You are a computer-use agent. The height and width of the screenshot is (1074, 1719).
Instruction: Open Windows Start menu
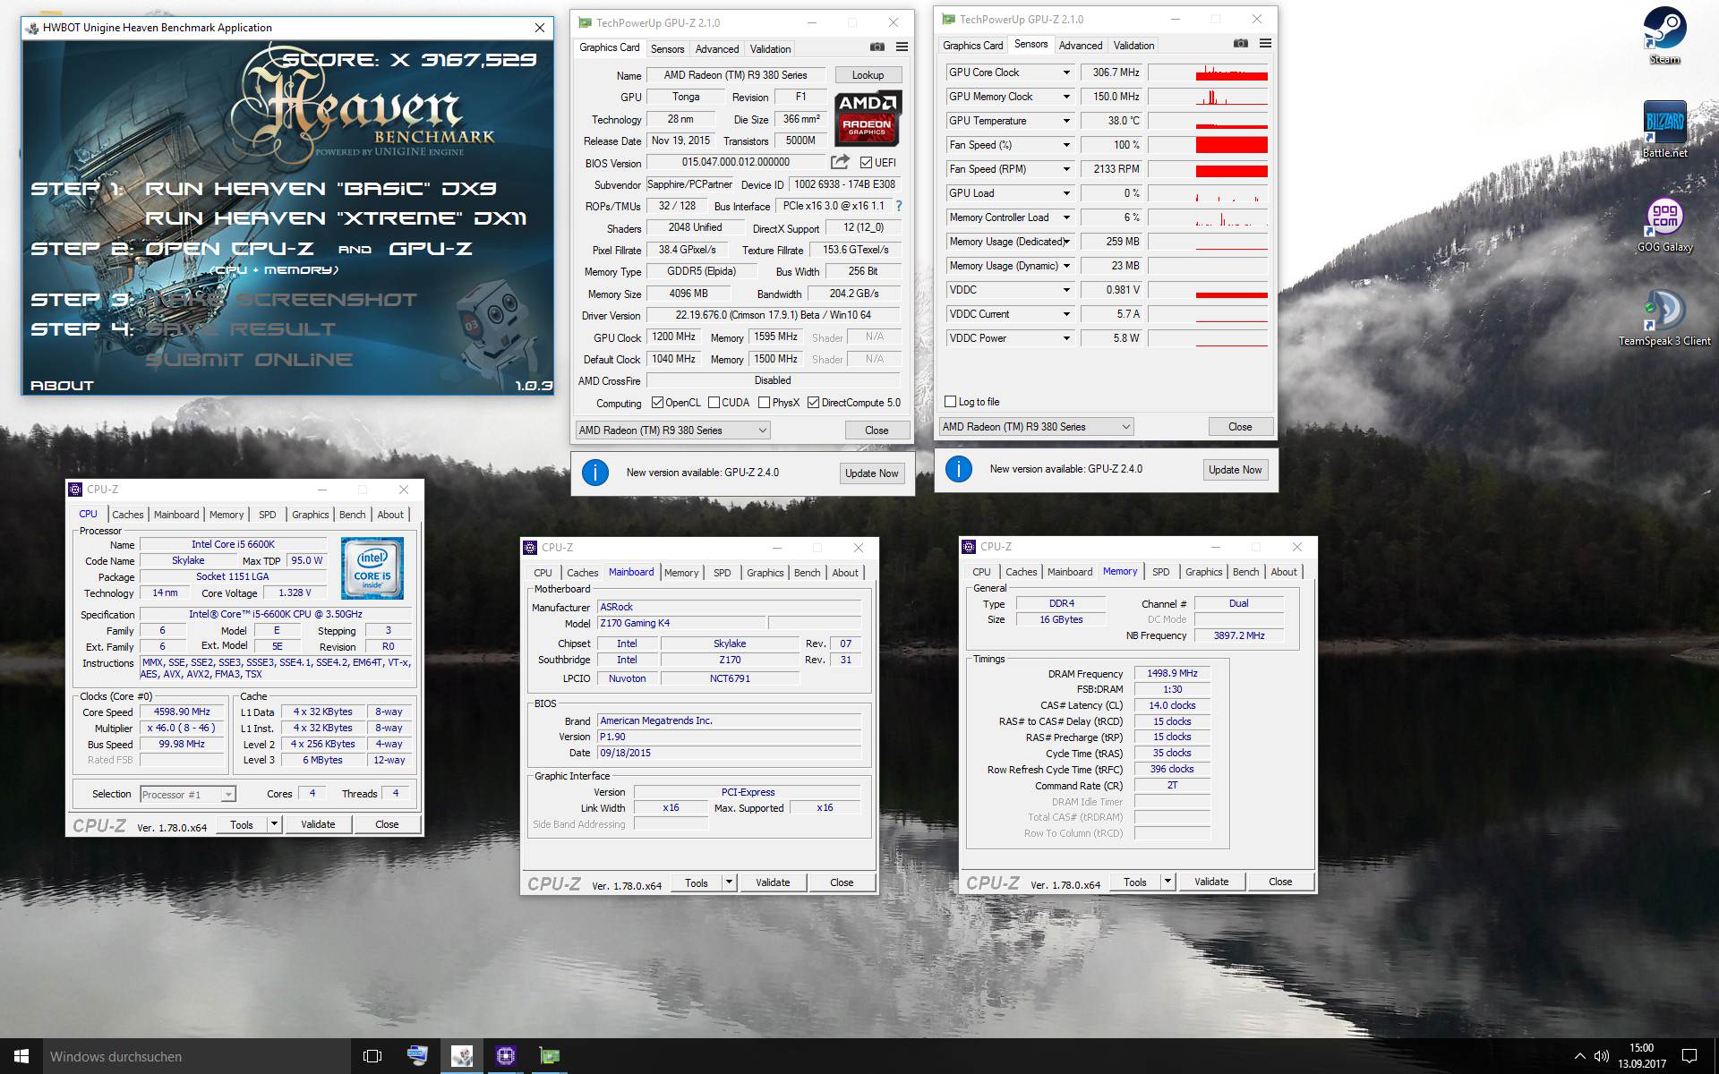[21, 1056]
